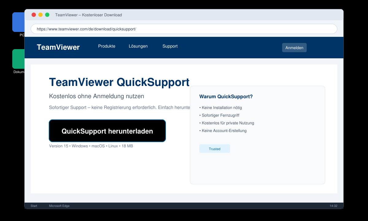368x221 pixels.
Task: Open the Support menu
Action: tap(170, 46)
